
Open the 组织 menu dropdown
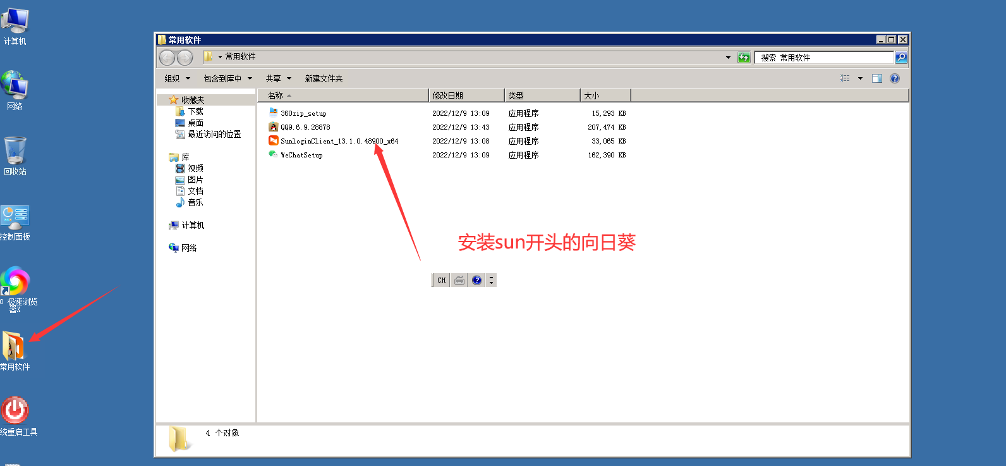point(177,78)
